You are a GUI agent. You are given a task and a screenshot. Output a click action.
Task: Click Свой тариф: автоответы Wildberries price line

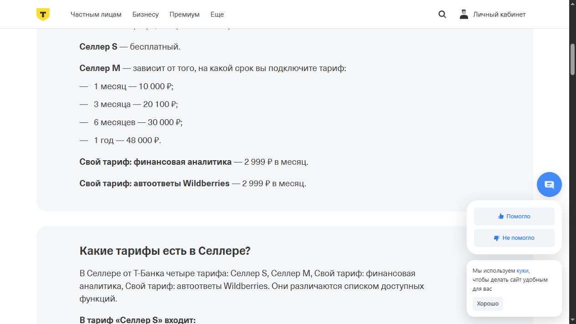pyautogui.click(x=193, y=184)
